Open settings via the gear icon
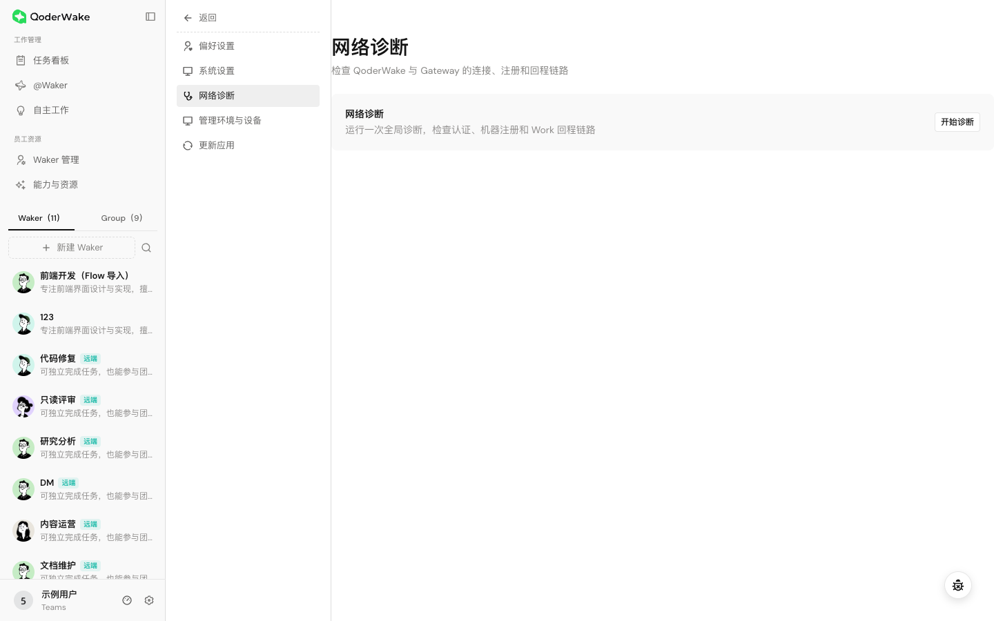The height and width of the screenshot is (621, 994). tap(149, 600)
